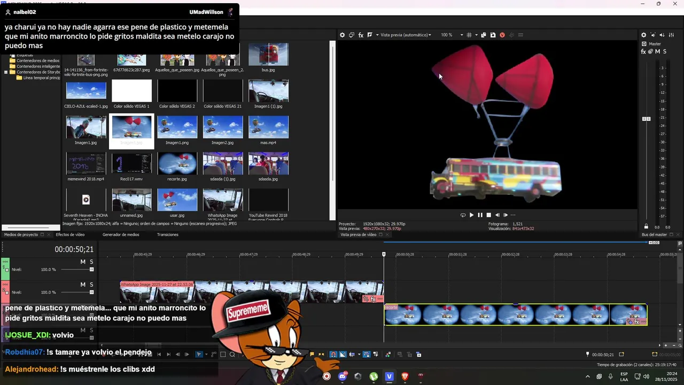The width and height of the screenshot is (684, 385).
Task: Select Bus del master tab
Action: (x=654, y=234)
